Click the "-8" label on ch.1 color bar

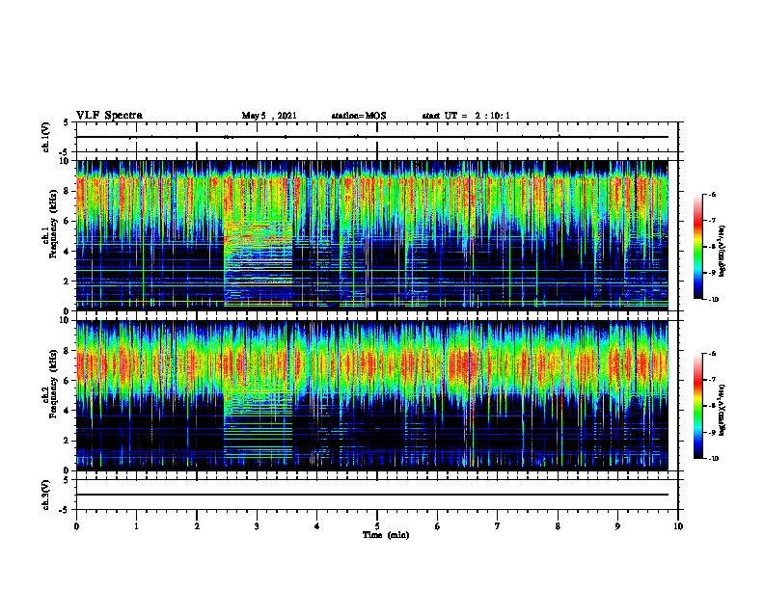[713, 247]
